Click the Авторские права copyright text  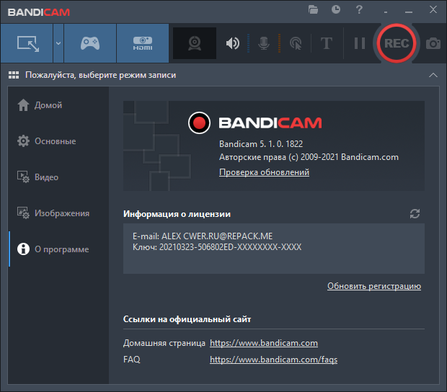click(x=309, y=157)
